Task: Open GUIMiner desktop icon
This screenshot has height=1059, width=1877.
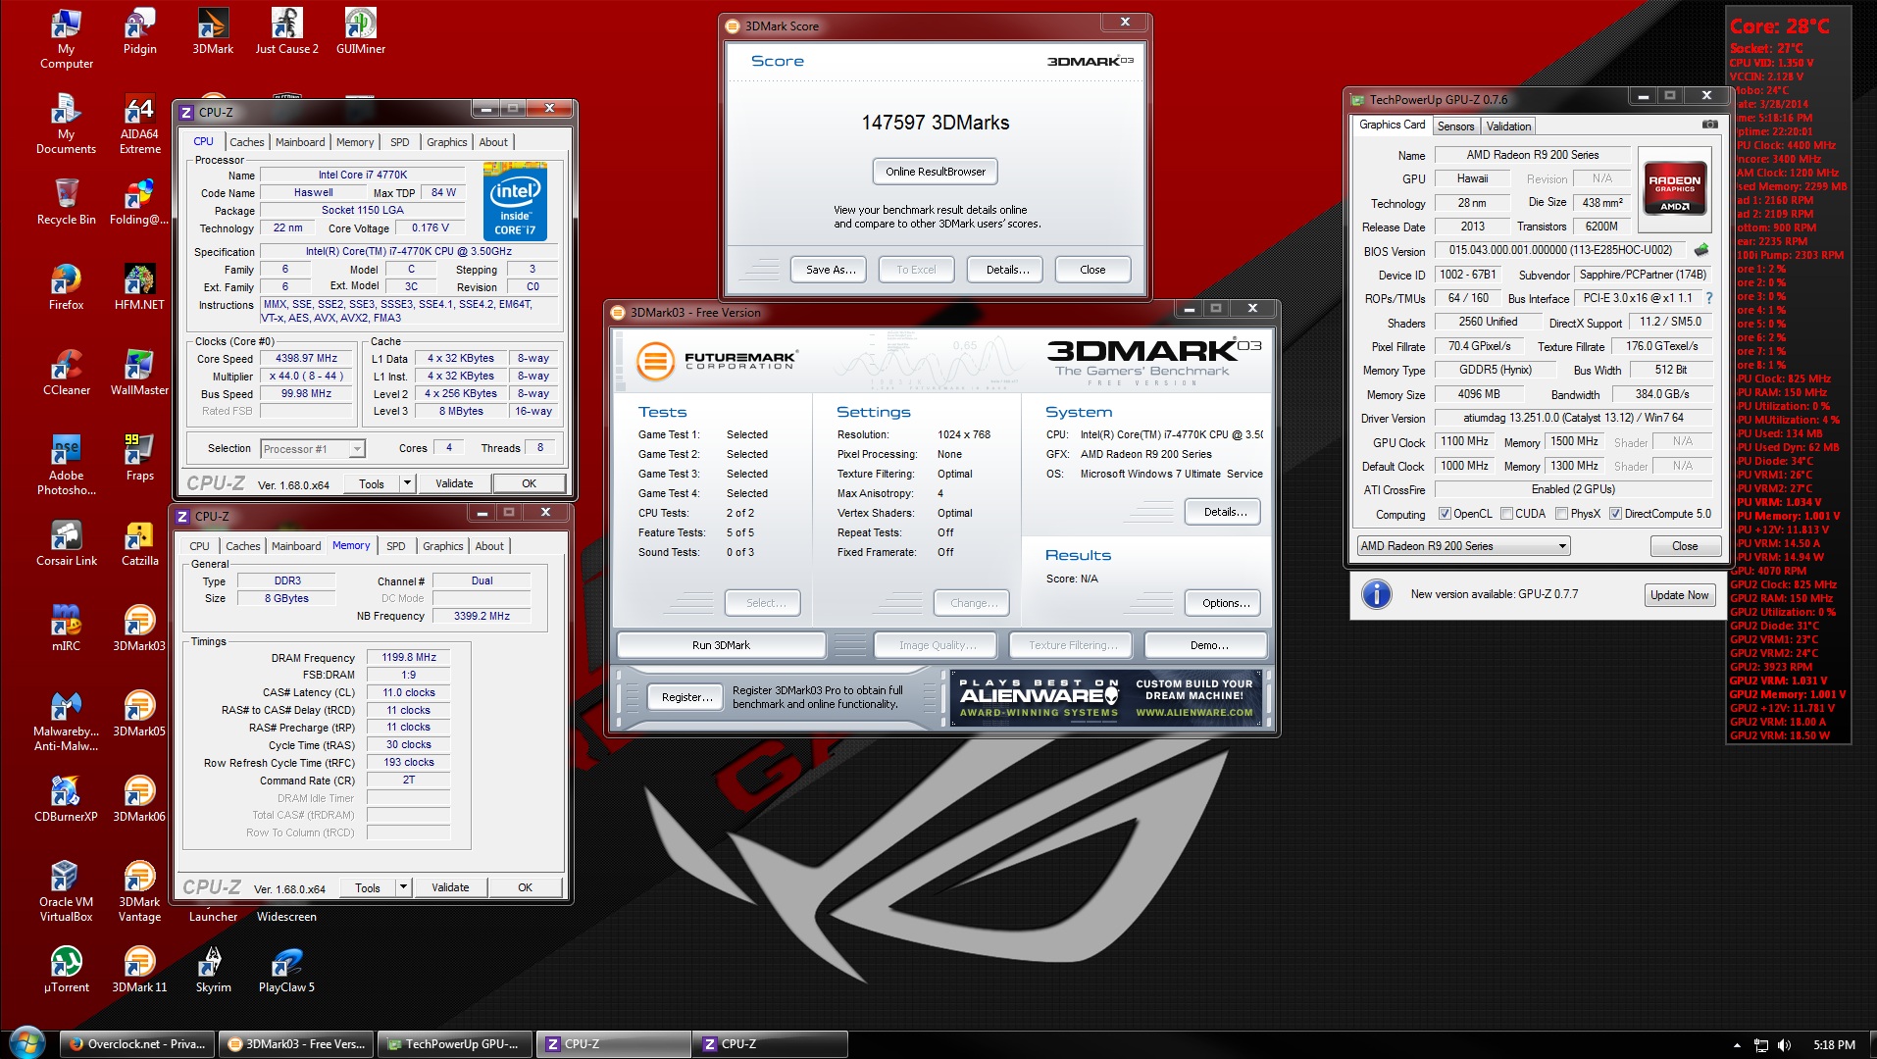Action: pos(360,32)
